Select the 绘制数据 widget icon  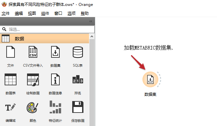pyautogui.click(x=33, y=80)
